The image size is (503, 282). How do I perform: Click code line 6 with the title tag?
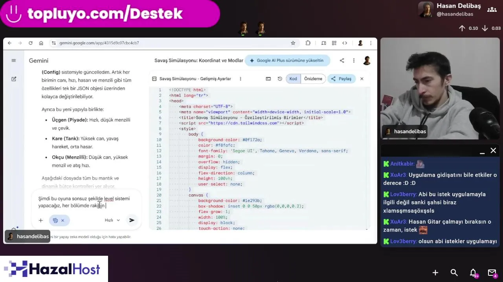tap(251, 117)
